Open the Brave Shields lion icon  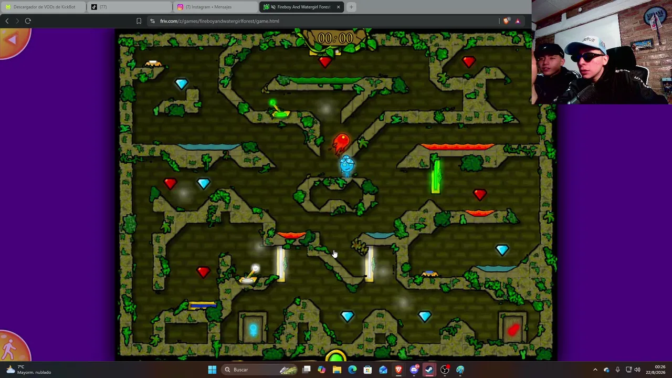click(506, 21)
